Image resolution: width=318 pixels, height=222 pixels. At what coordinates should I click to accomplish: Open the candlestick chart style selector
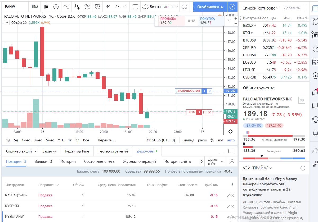[46, 7]
